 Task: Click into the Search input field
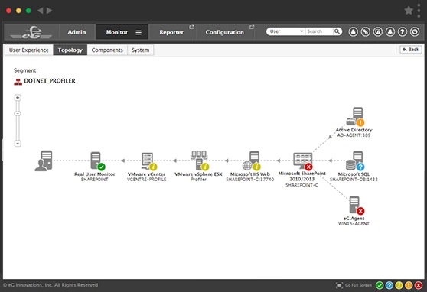pyautogui.click(x=319, y=31)
